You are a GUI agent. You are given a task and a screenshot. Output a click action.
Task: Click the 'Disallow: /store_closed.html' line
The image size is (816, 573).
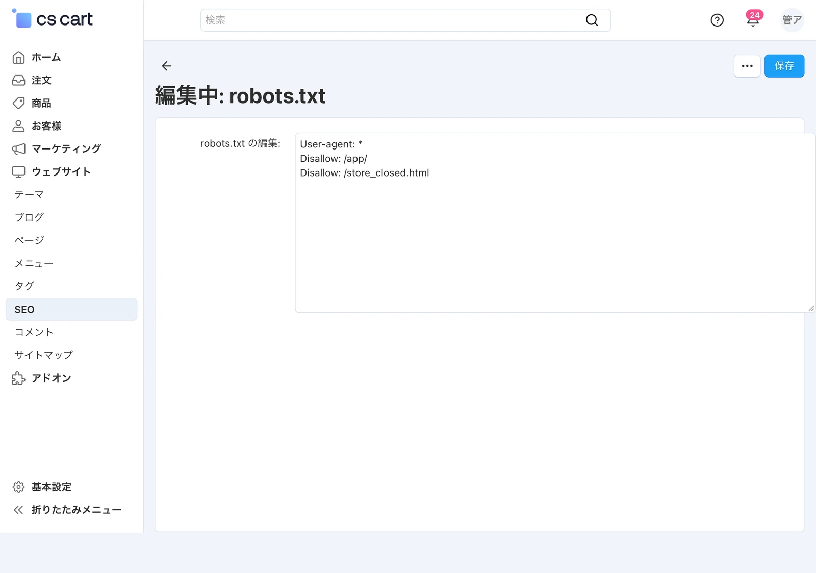coord(365,173)
